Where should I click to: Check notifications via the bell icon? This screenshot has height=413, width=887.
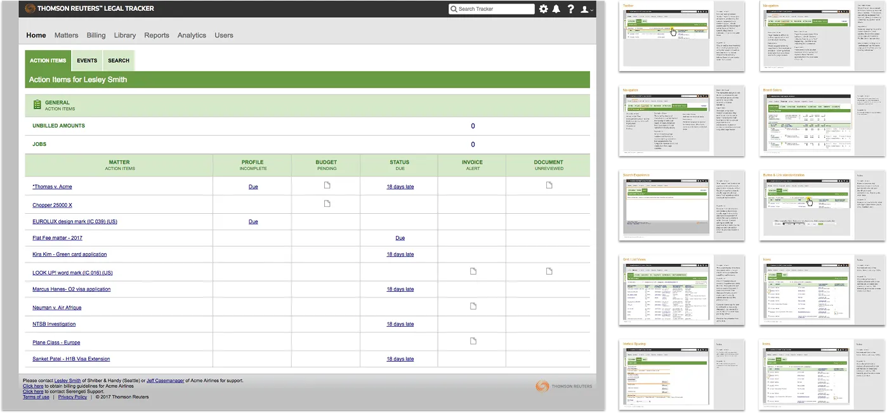coord(557,9)
